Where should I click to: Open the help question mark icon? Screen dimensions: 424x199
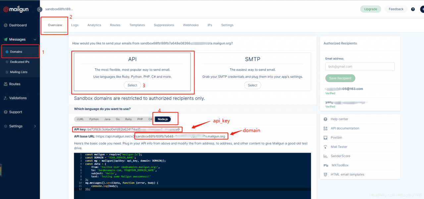pyautogui.click(x=413, y=9)
